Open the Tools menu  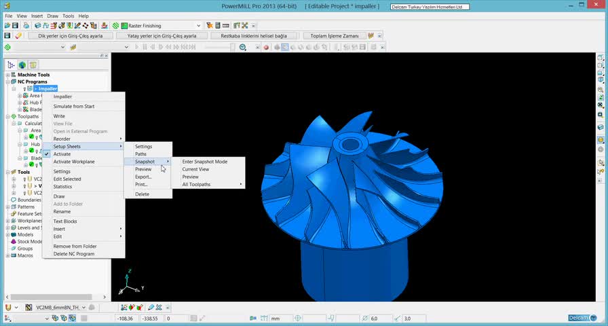pyautogui.click(x=69, y=16)
